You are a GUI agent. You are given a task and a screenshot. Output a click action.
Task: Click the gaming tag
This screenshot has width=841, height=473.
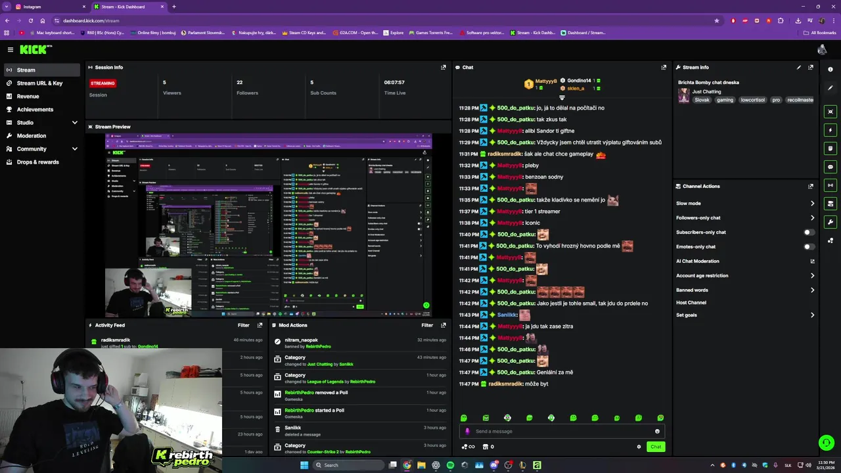pos(725,100)
